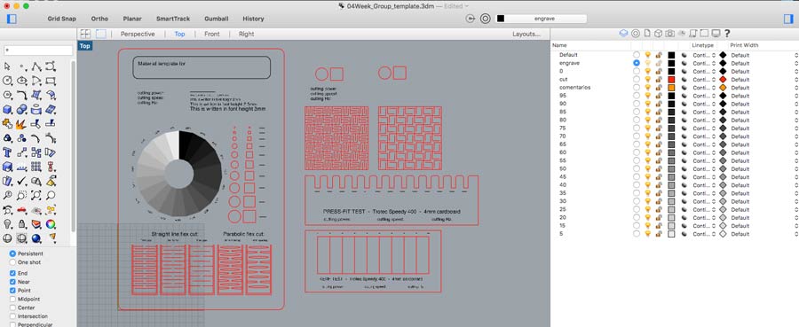Screen dimensions: 799x327
Task: Click the cube panel icon in inspector
Action: point(659,34)
